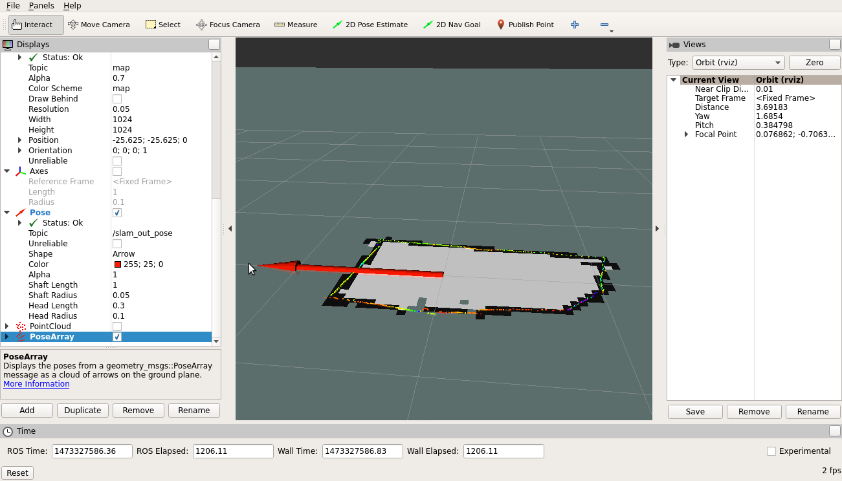Expand the PoseArray display
Viewport: 842px width, 481px height.
[x=7, y=337]
